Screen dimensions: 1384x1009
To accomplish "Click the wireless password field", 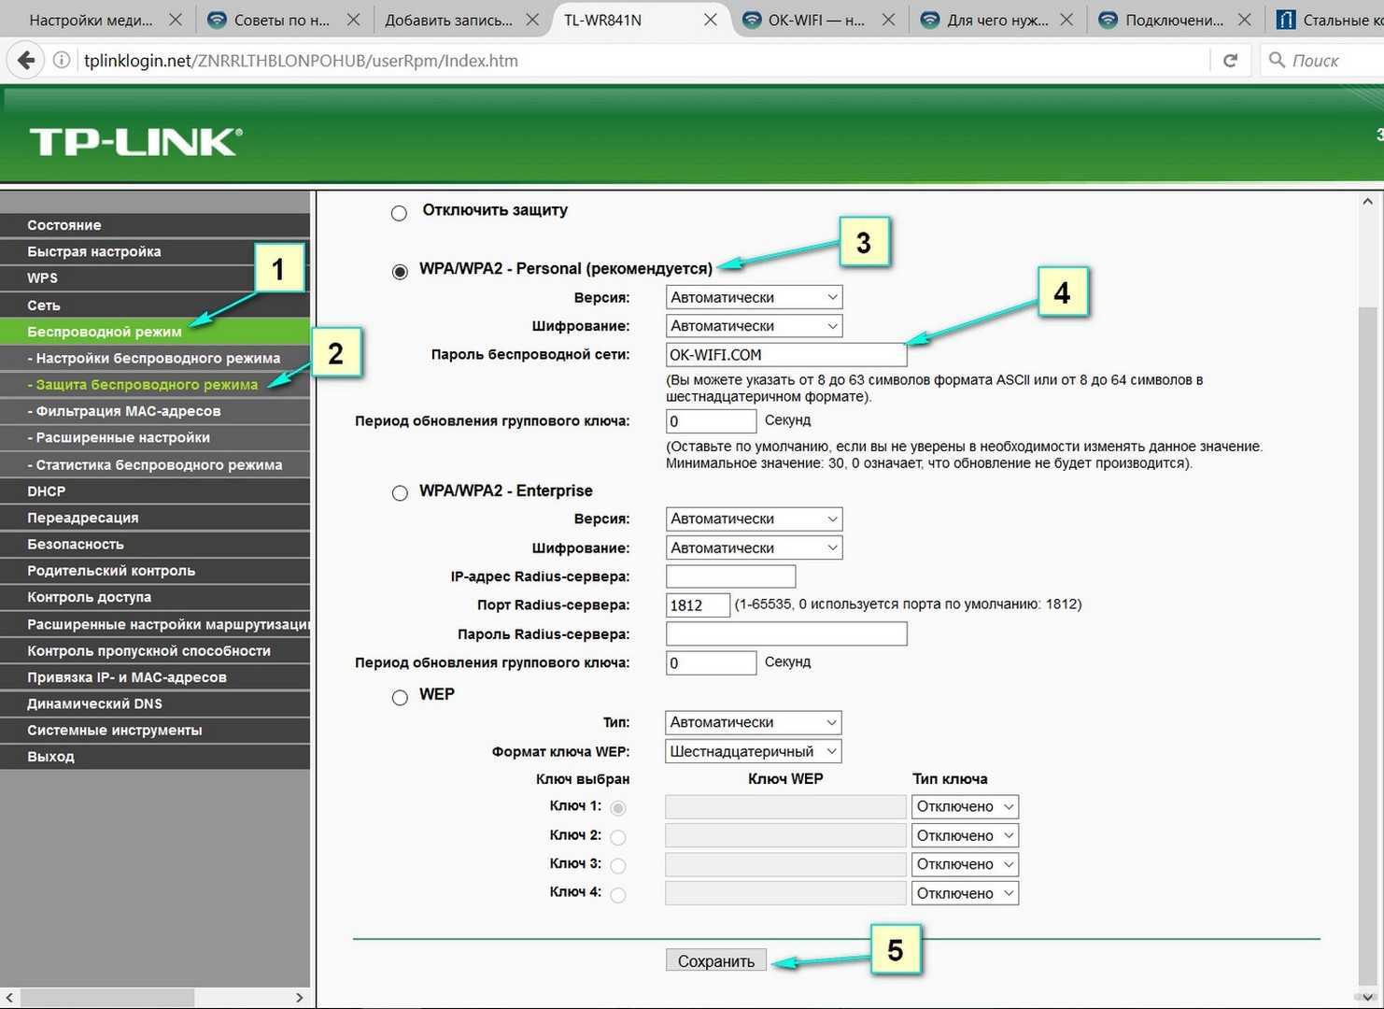I will click(786, 355).
